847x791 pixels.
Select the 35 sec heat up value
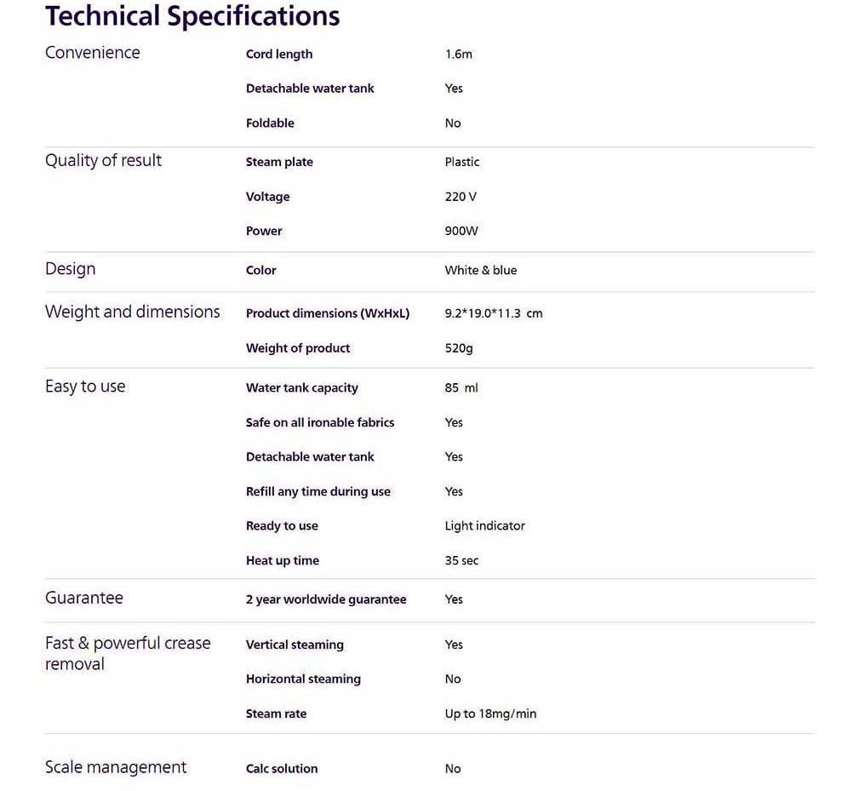tap(461, 561)
